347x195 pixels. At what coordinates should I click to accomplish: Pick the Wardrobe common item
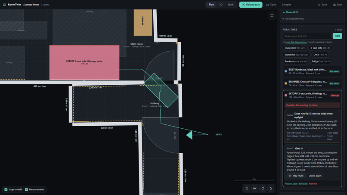coord(296,55)
